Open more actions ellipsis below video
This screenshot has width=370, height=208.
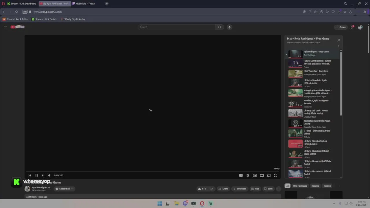click(278, 189)
